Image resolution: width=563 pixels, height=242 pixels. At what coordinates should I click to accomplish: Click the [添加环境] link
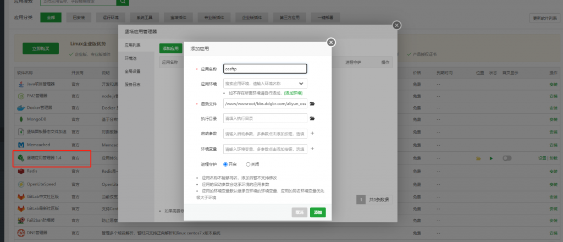[x=294, y=93]
